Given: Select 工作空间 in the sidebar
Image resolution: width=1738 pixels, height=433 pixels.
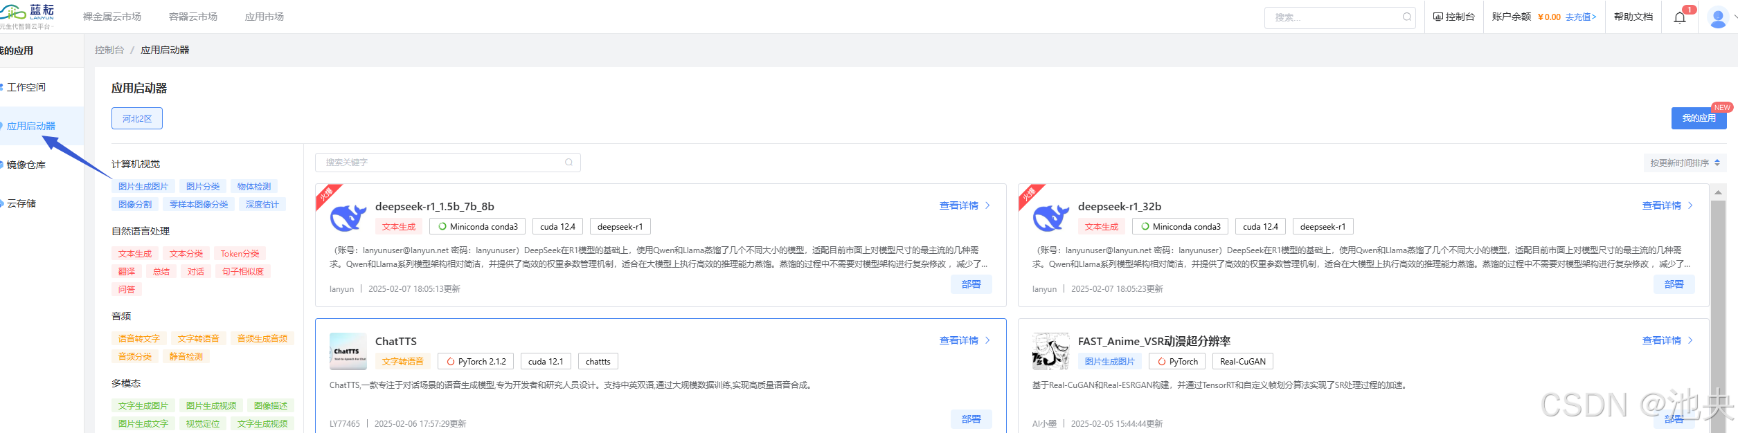Looking at the screenshot, I should 26,87.
